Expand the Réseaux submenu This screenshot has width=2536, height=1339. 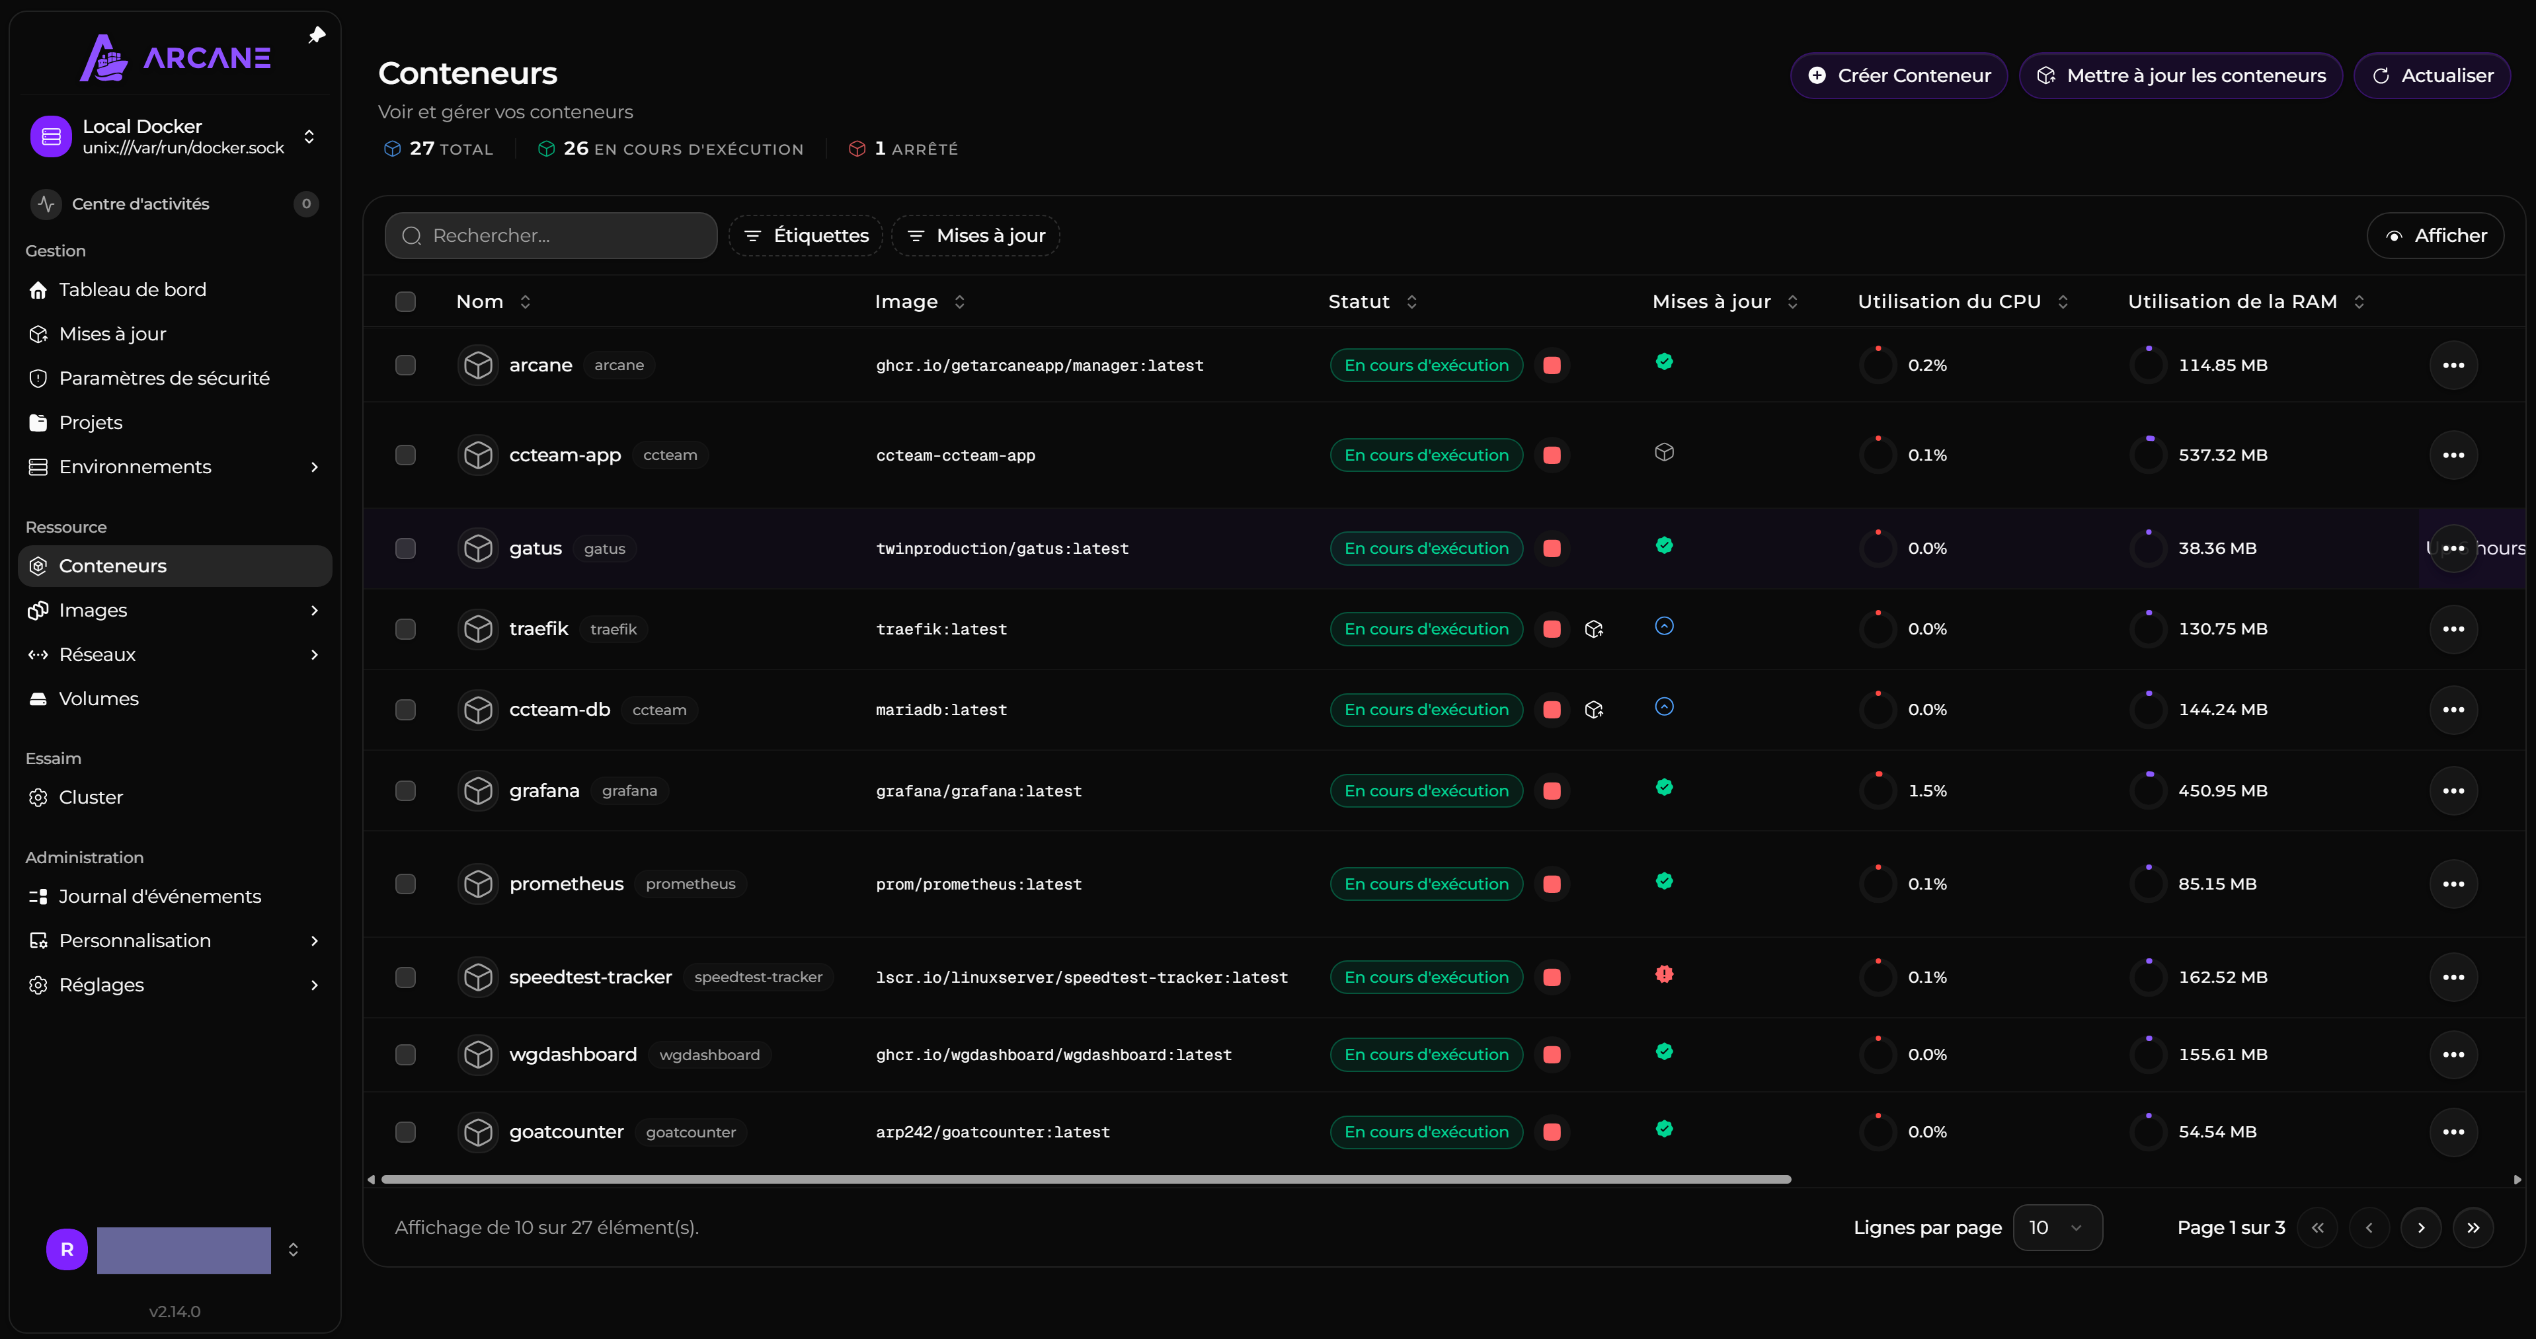click(315, 654)
